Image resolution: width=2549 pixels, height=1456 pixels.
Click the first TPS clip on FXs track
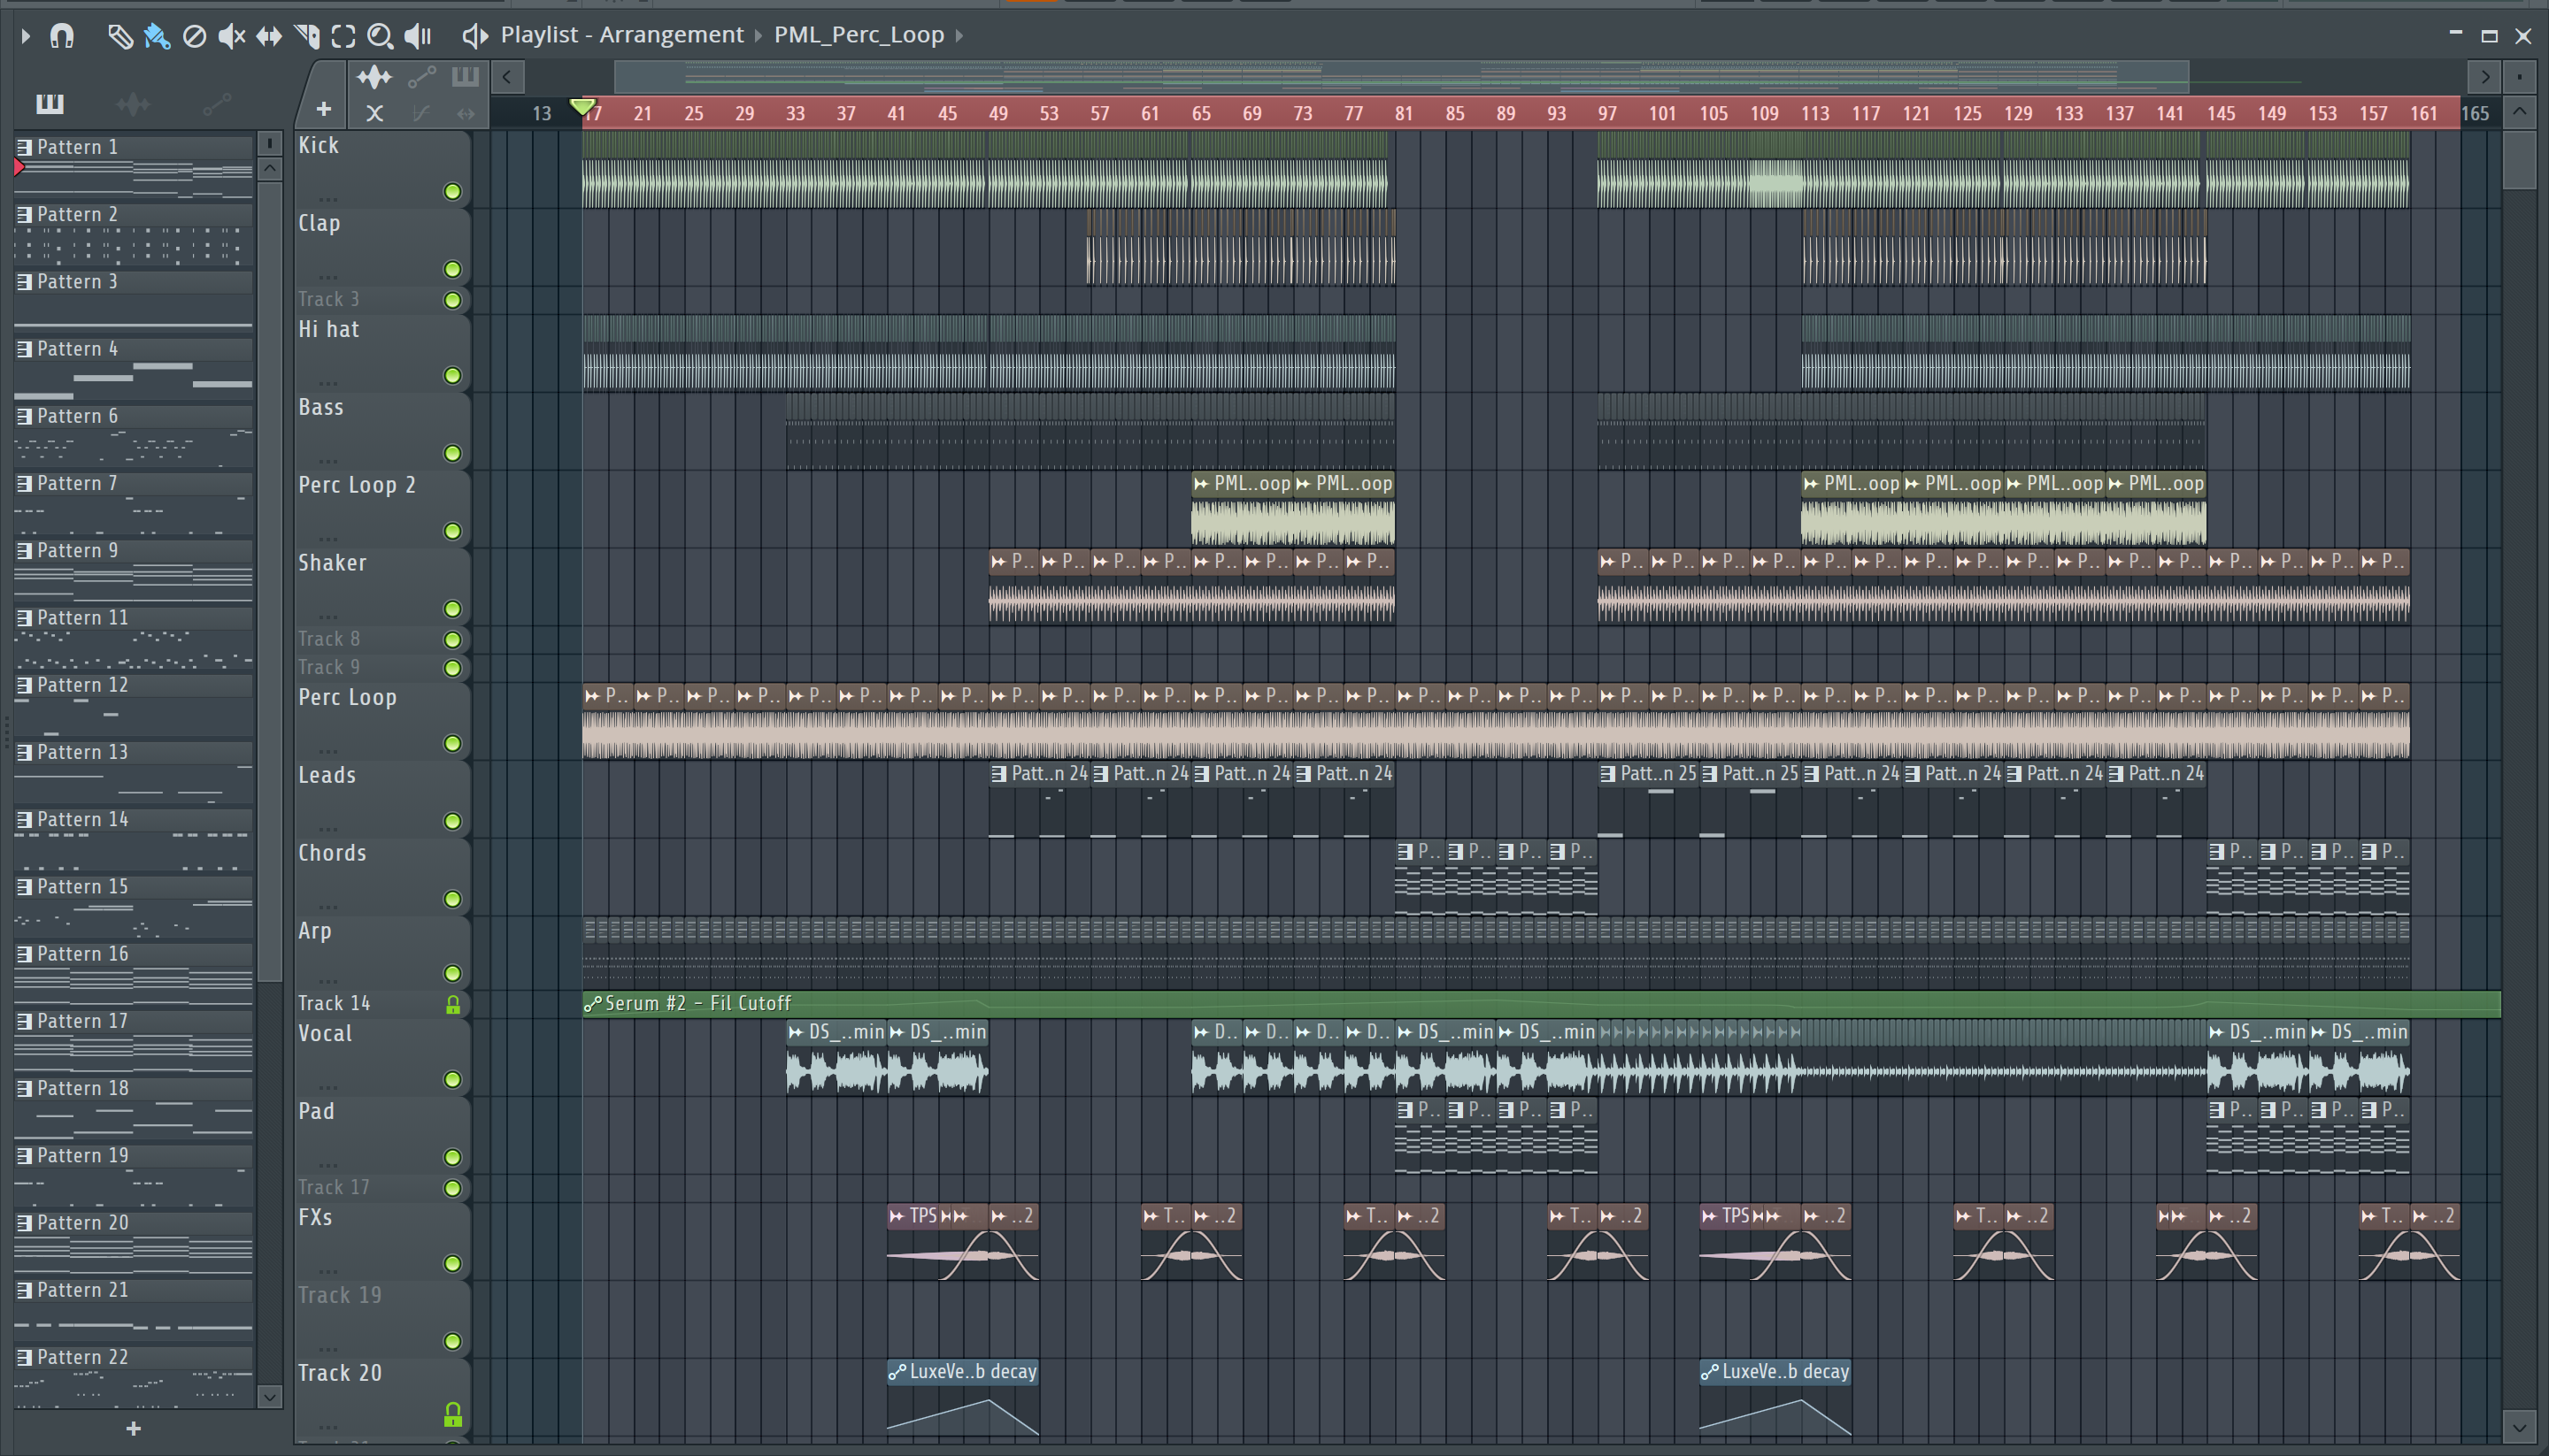913,1243
